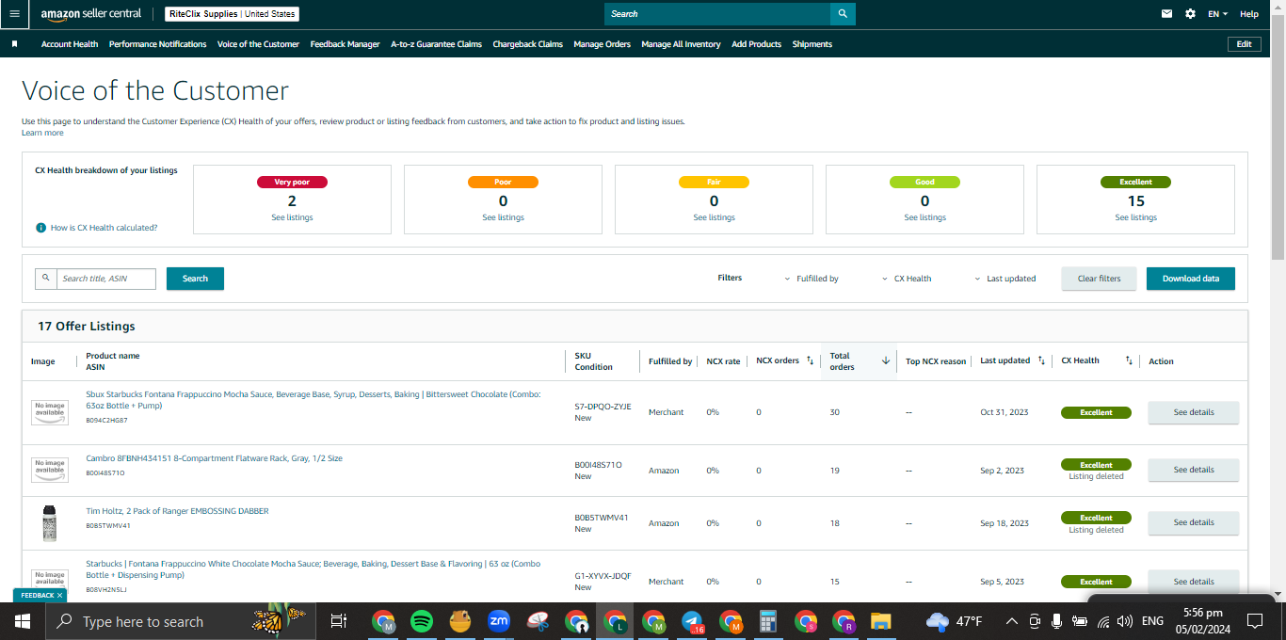Viewport: 1286px width, 640px height.
Task: Open Spotify from the taskbar
Action: click(422, 621)
